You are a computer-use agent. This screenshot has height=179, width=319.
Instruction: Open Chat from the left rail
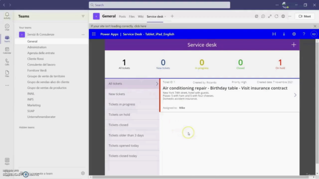click(7, 27)
